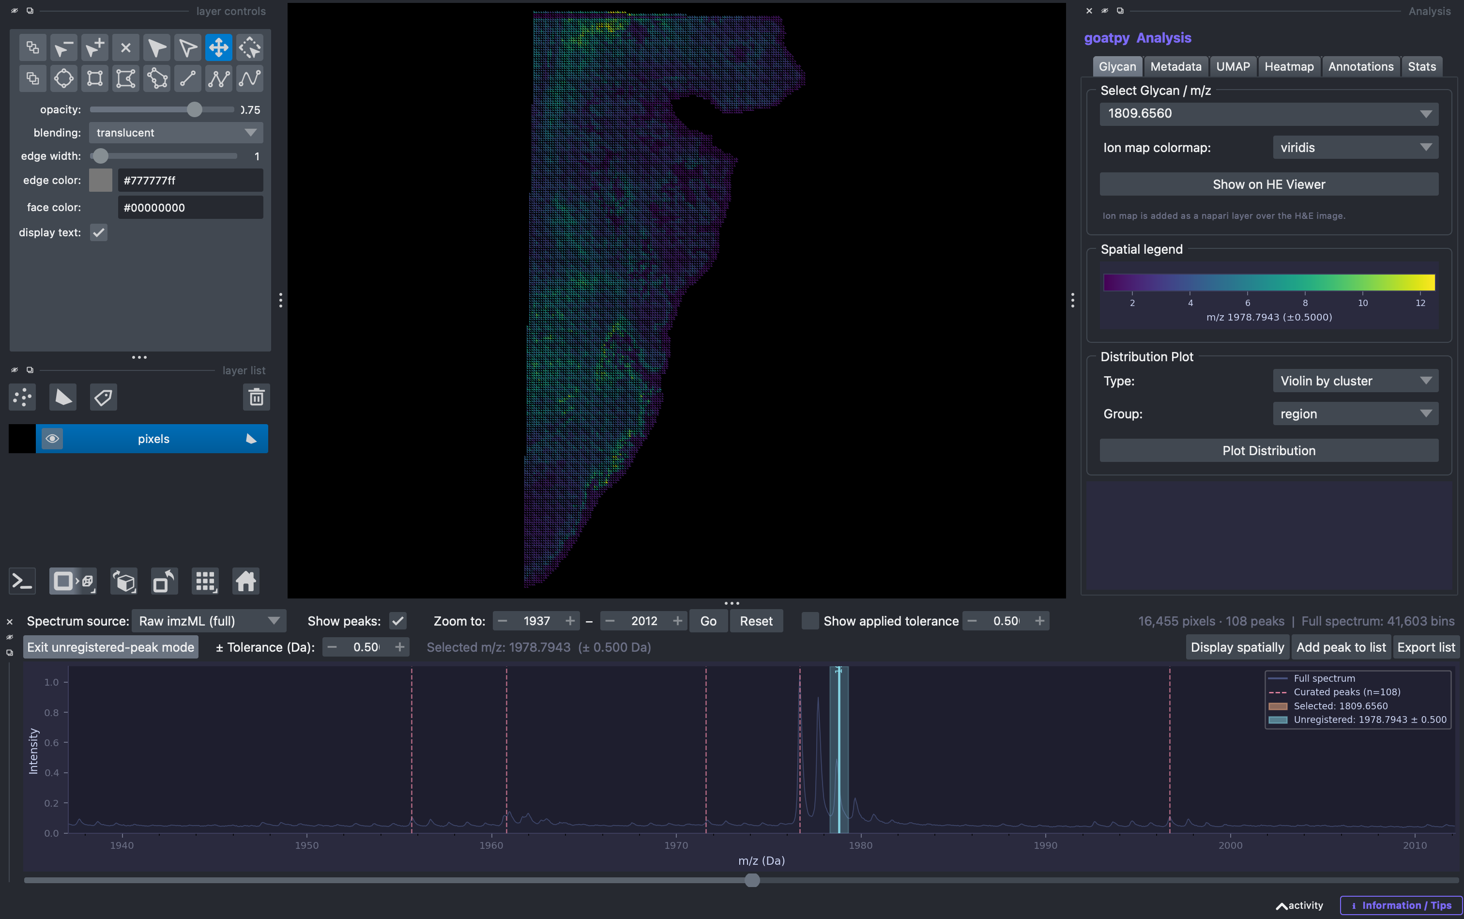Image resolution: width=1464 pixels, height=919 pixels.
Task: Choose the add line tool
Action: click(188, 78)
